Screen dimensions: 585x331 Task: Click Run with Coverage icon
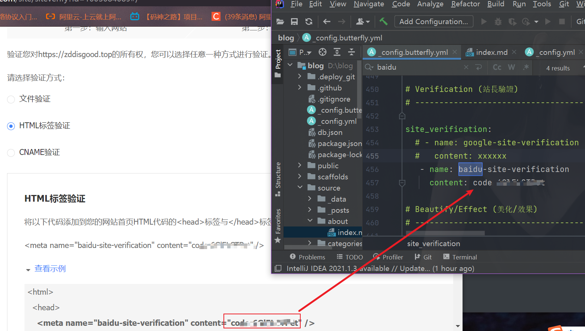[x=513, y=21]
